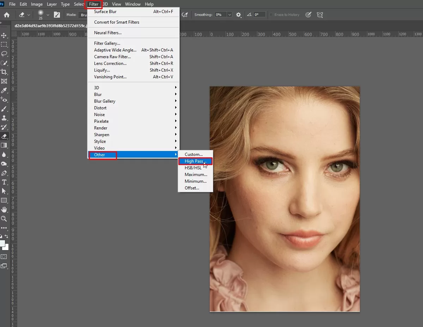Expand the toolbar double-arrow at top left
This screenshot has width=423, height=327.
pos(1,23)
